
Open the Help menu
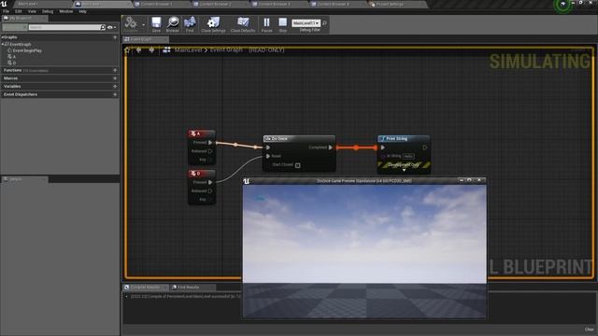click(82, 11)
